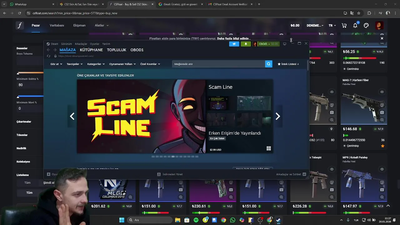400x225 pixels.
Task: Click the Steam store search field
Action: [x=218, y=64]
